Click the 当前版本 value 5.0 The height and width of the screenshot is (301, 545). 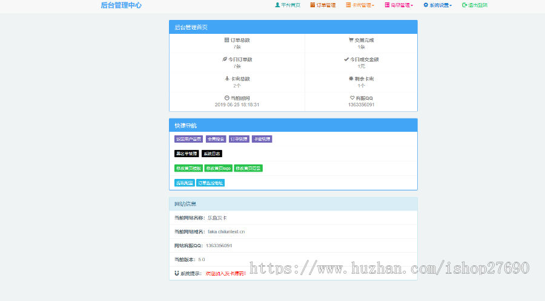coord(202,259)
